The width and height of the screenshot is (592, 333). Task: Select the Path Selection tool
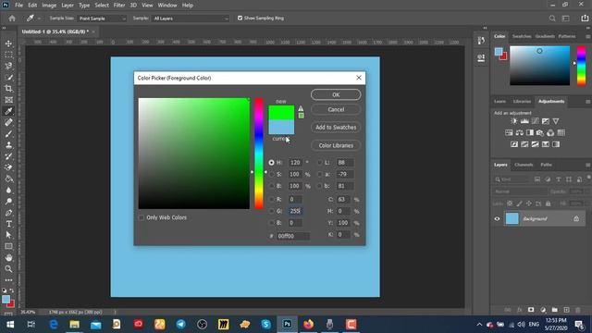point(8,235)
